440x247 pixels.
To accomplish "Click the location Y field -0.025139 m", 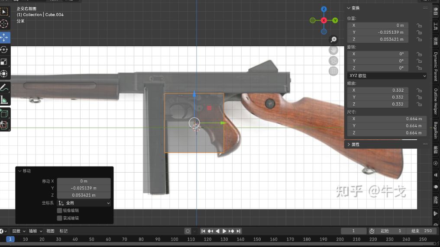I will point(378,32).
